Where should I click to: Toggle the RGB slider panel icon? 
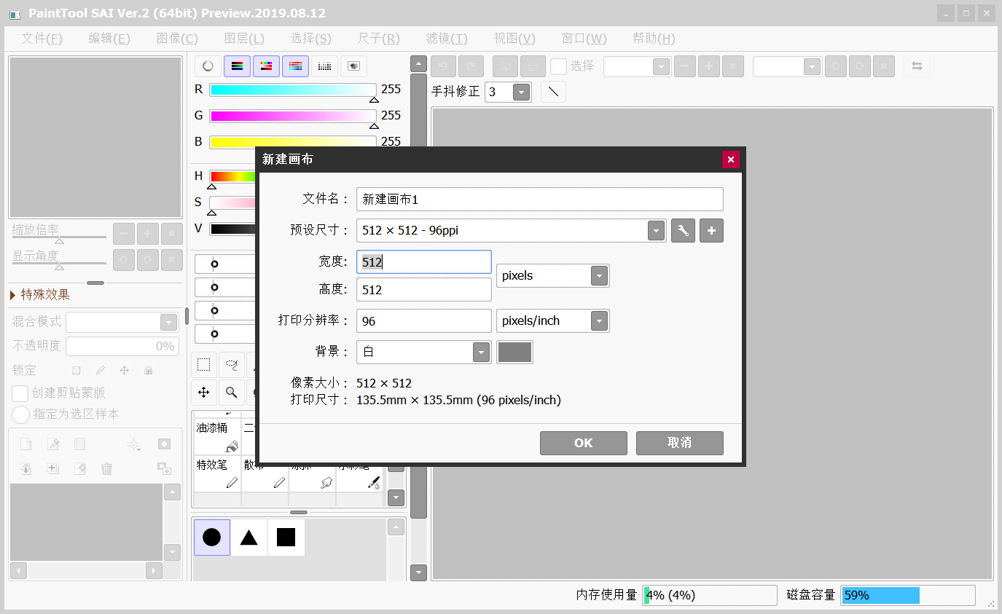237,66
